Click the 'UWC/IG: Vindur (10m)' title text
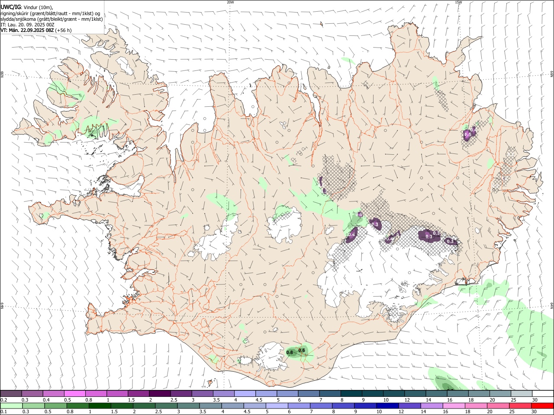This screenshot has height=415, width=554. click(27, 7)
